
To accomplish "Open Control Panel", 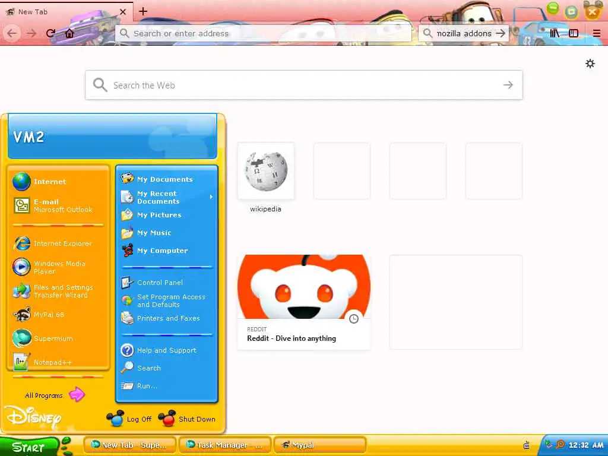I will pos(167,283).
